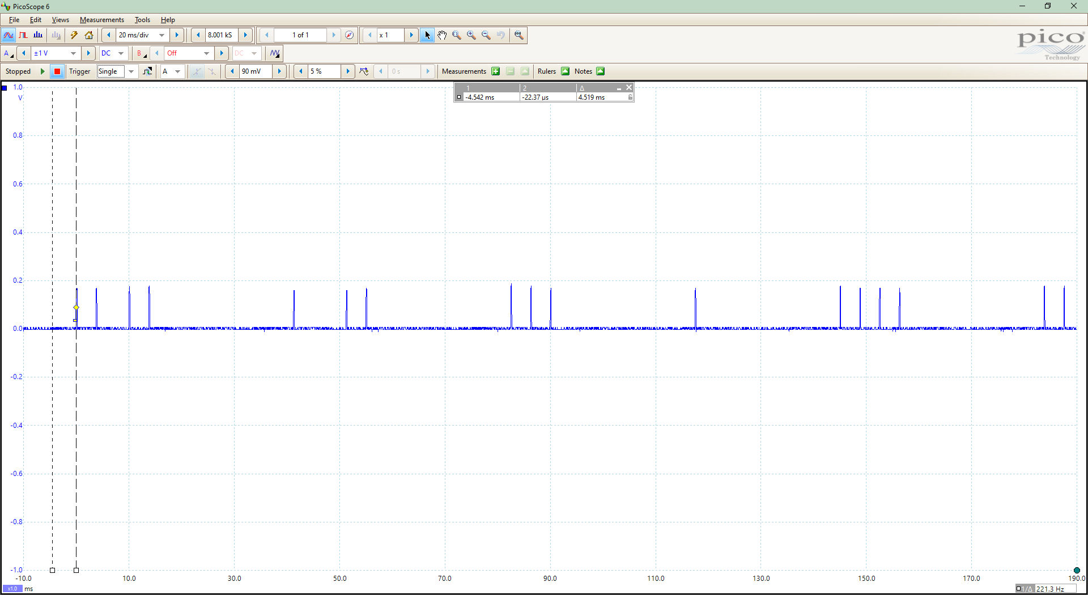Toggle the Rulers legend button
Viewport: 1088px width, 595px height.
[565, 71]
